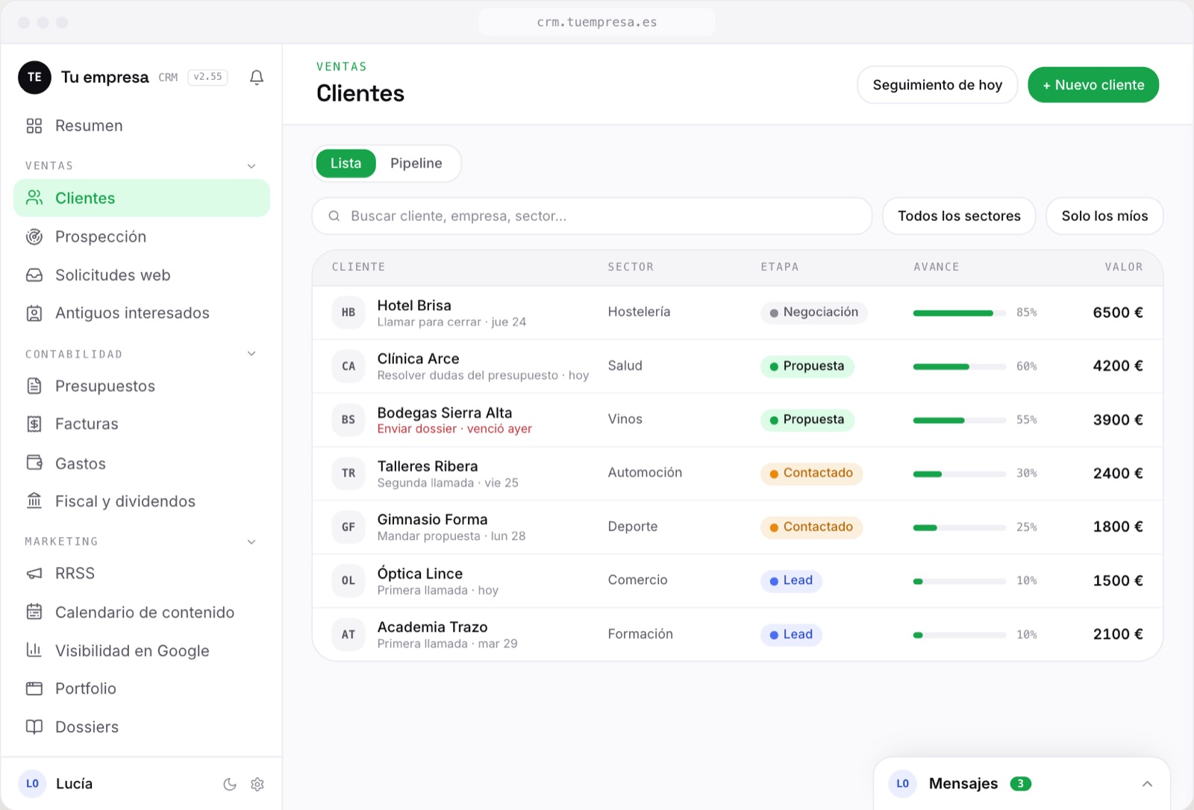Click Óptica Lince's 10% progress bar
The width and height of the screenshot is (1194, 810).
pyautogui.click(x=960, y=582)
